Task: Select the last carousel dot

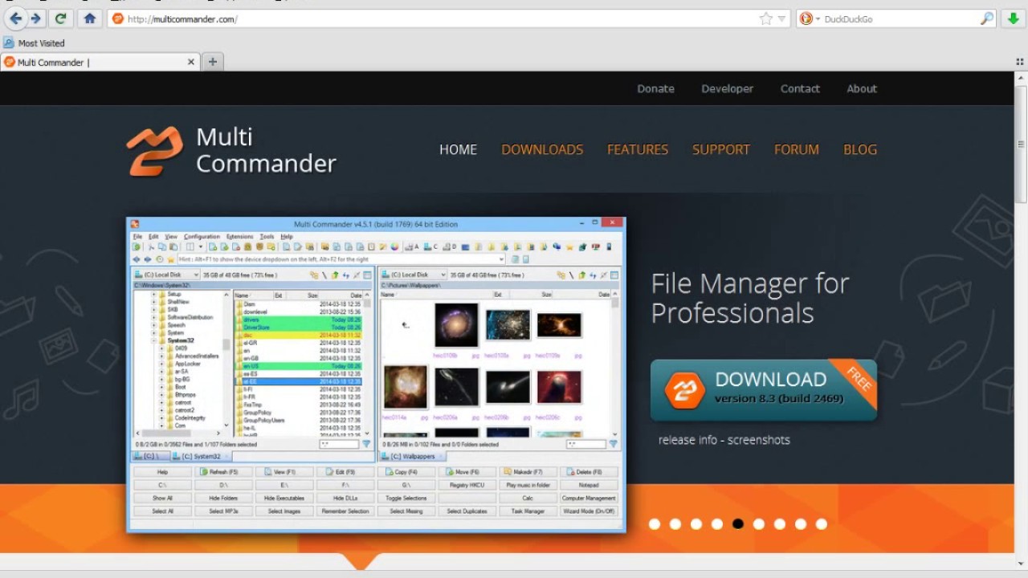Action: point(822,524)
